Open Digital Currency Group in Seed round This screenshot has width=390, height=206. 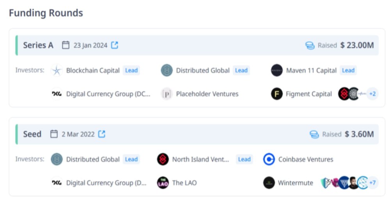[106, 183]
